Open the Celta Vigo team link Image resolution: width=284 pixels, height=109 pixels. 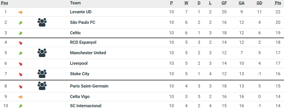click(x=80, y=97)
